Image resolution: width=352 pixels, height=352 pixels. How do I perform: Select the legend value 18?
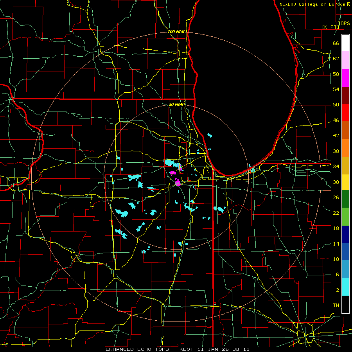[336, 228]
